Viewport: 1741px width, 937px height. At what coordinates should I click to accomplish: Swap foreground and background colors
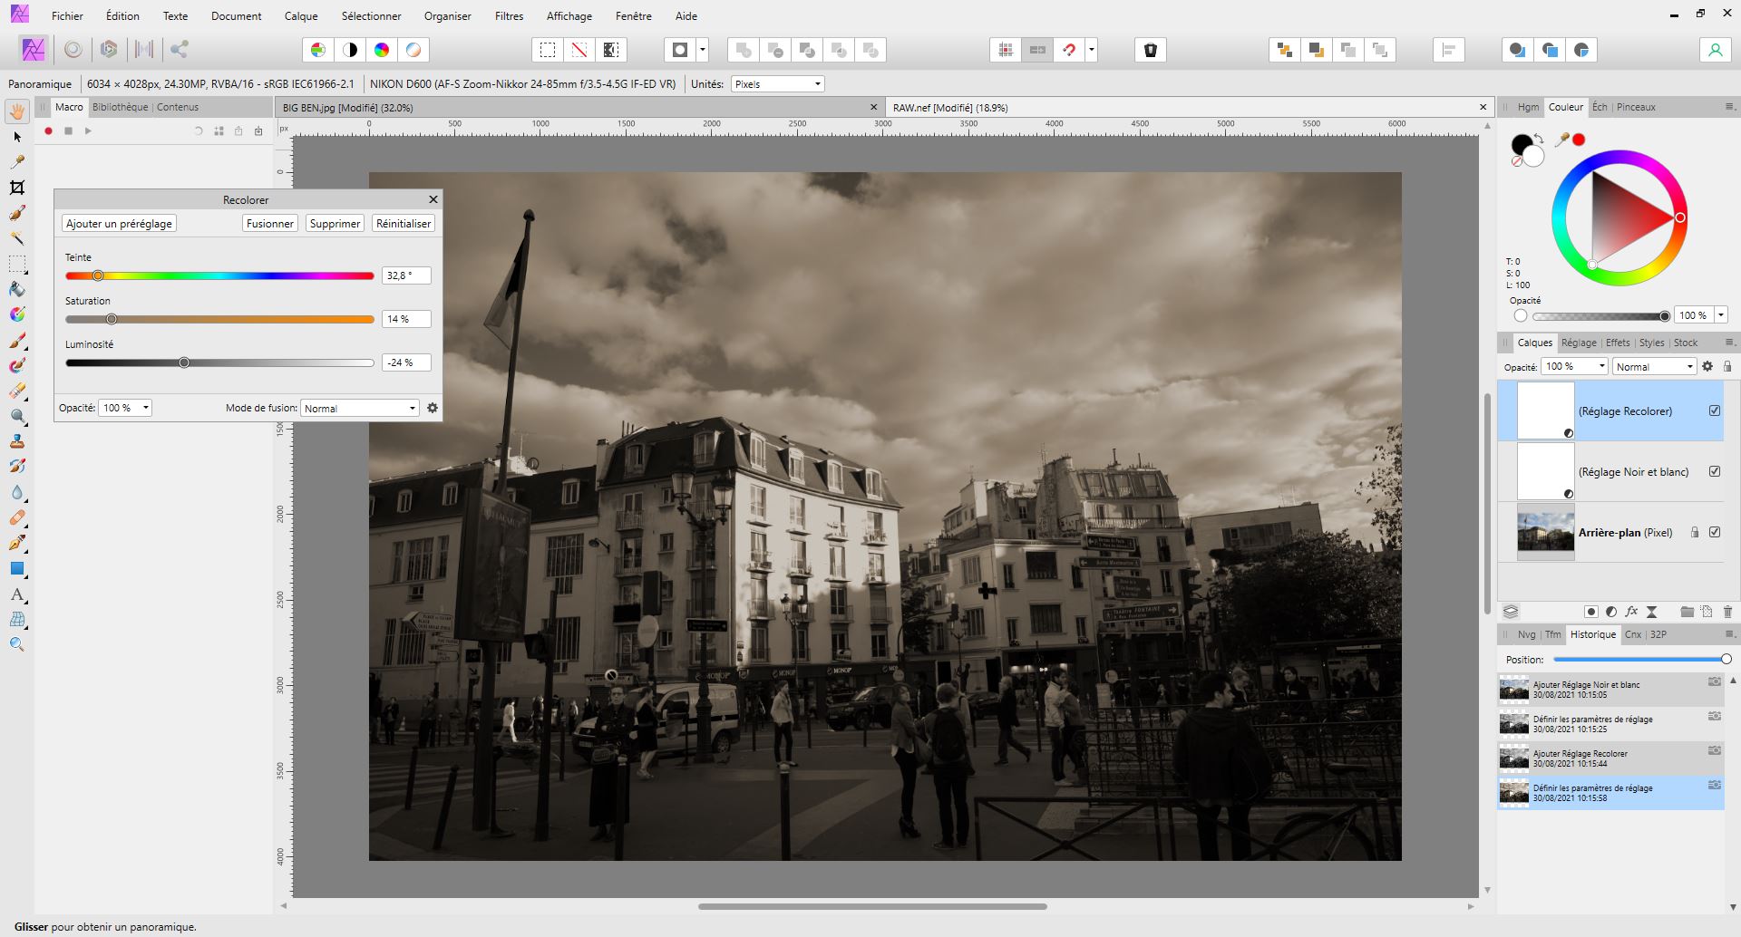[x=1540, y=139]
